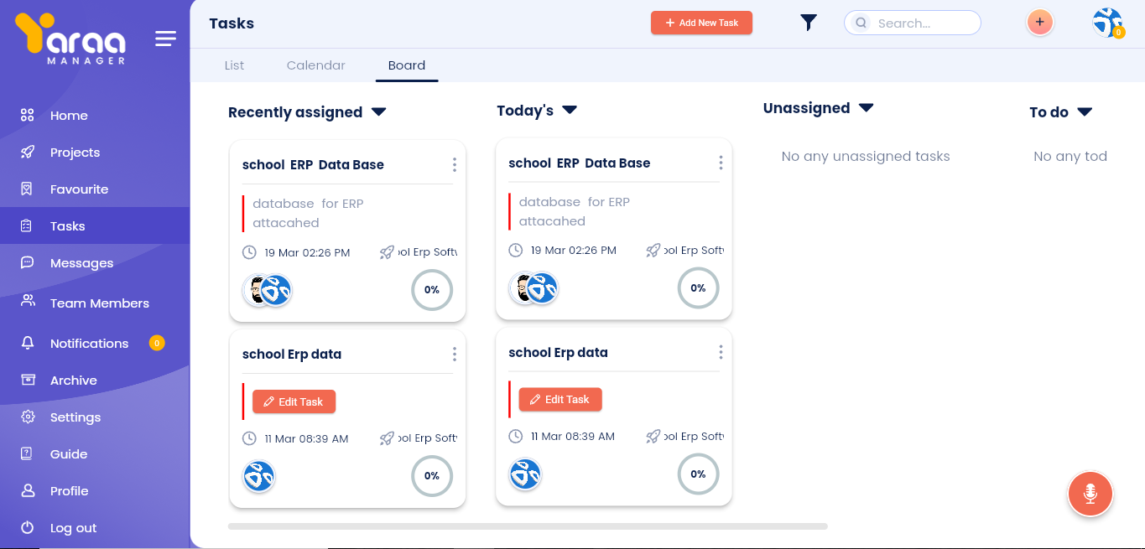Click 0% progress circle on Today's school ERP Data Base
Image resolution: width=1145 pixels, height=549 pixels.
[x=698, y=288]
